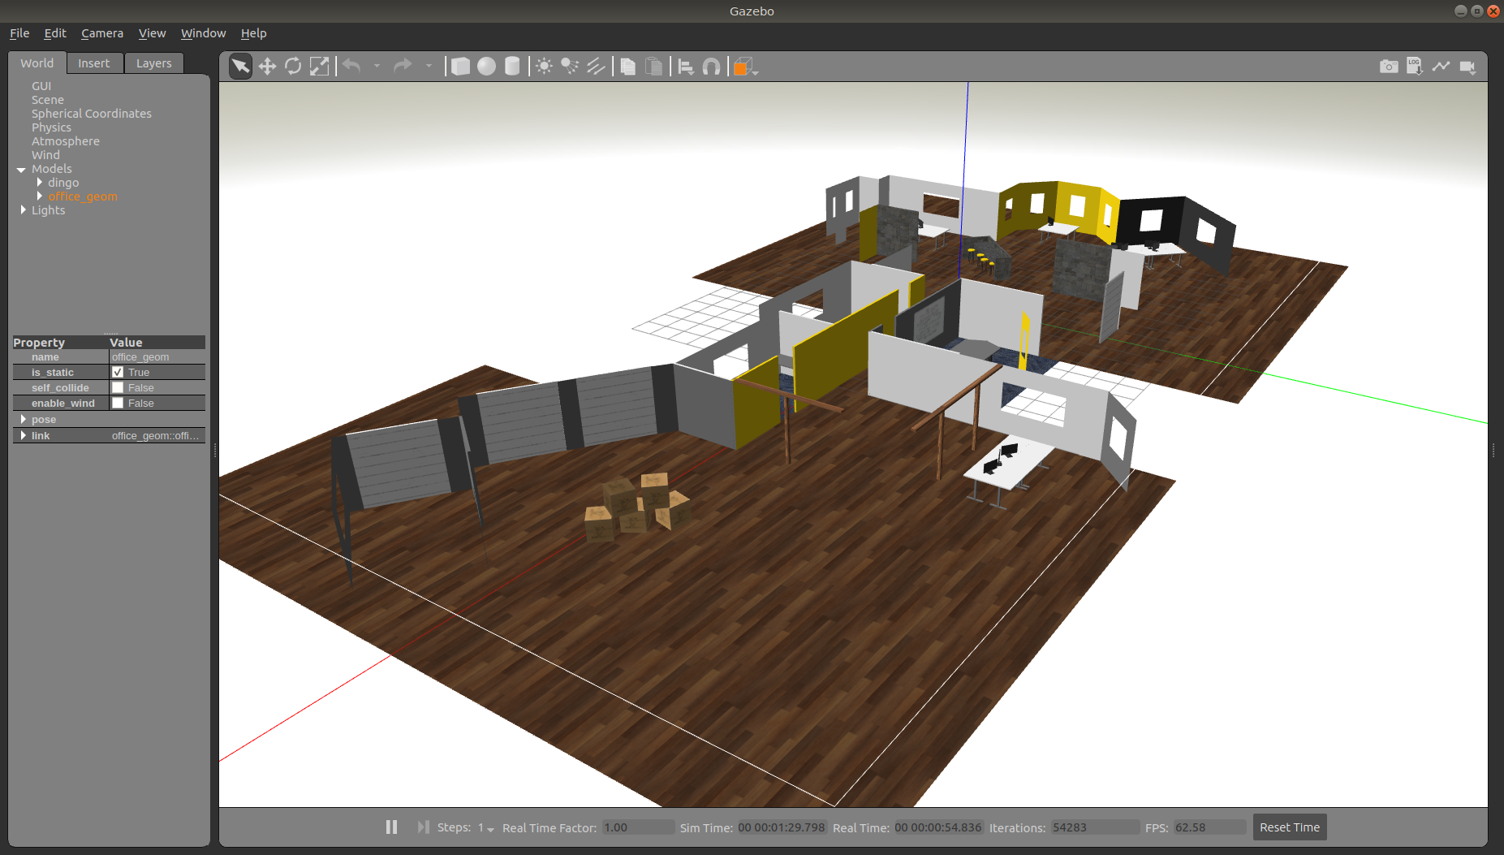The height and width of the screenshot is (855, 1504).
Task: Activate the scale mode tool
Action: (319, 67)
